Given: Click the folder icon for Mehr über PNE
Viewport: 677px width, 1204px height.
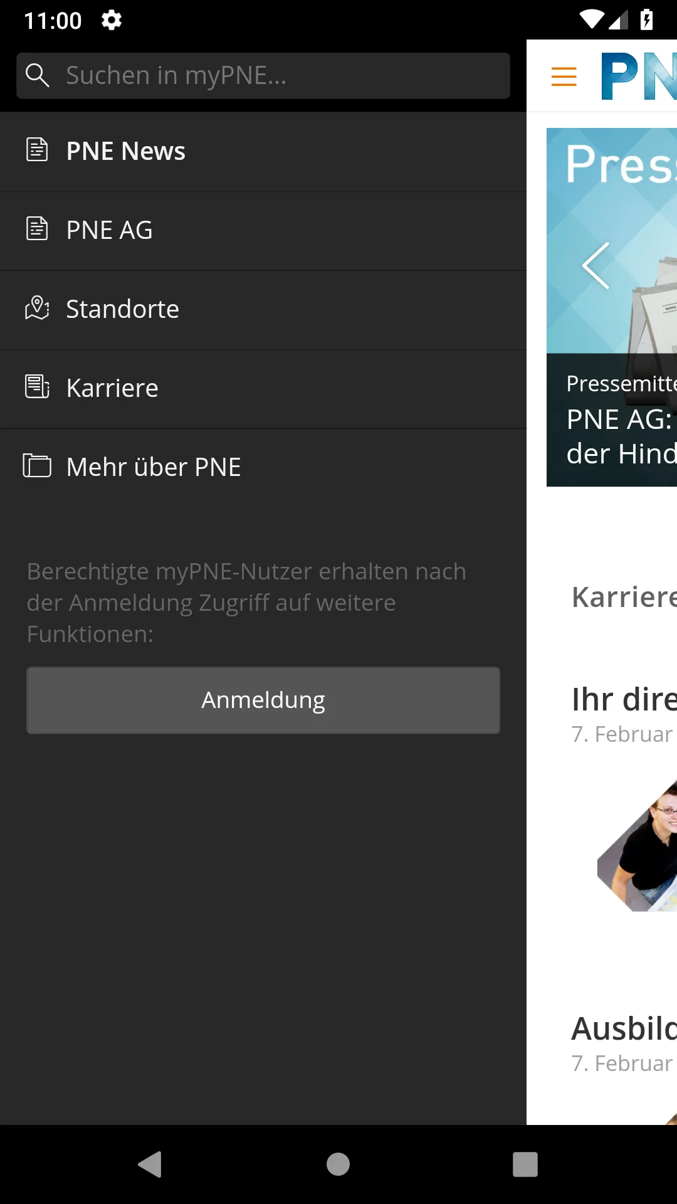Looking at the screenshot, I should coord(37,466).
